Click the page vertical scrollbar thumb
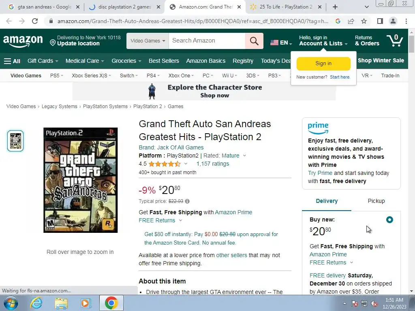Image resolution: width=415 pixels, height=311 pixels. 412,44
